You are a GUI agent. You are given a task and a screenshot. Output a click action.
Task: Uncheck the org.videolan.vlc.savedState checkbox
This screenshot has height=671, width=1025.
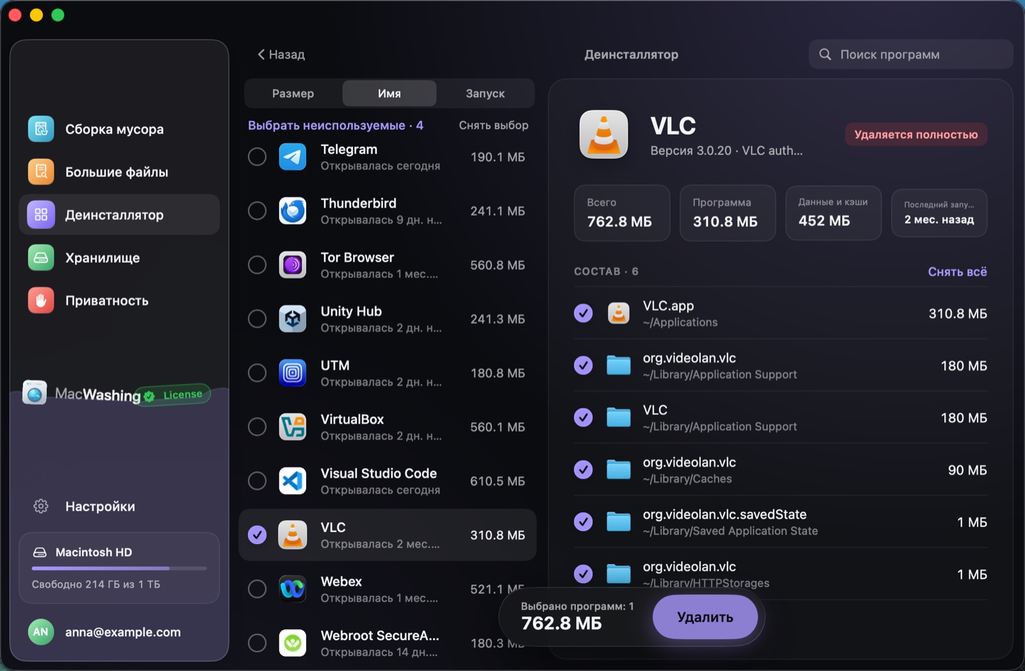(x=583, y=522)
